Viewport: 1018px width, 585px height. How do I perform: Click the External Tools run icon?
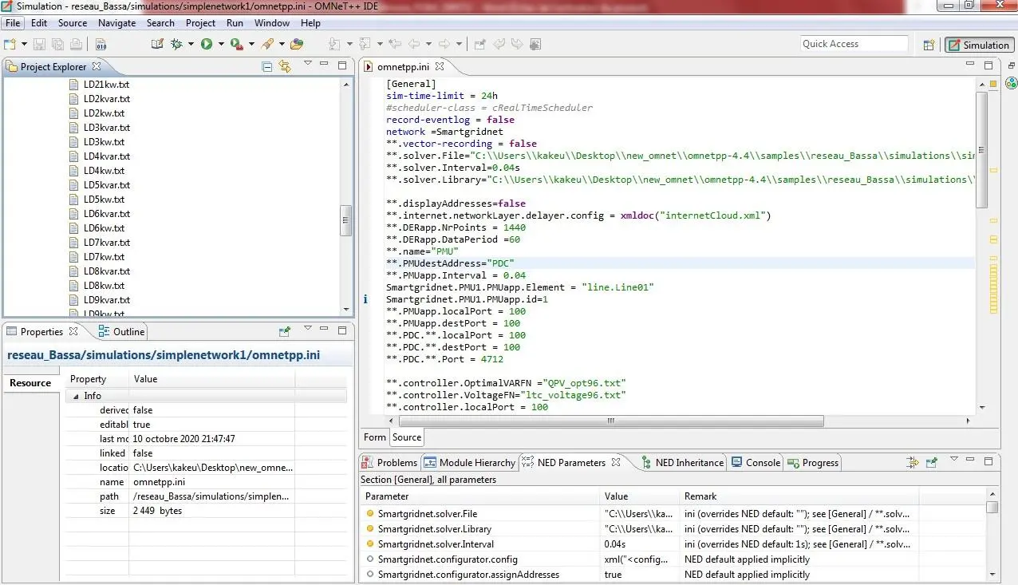click(x=236, y=44)
